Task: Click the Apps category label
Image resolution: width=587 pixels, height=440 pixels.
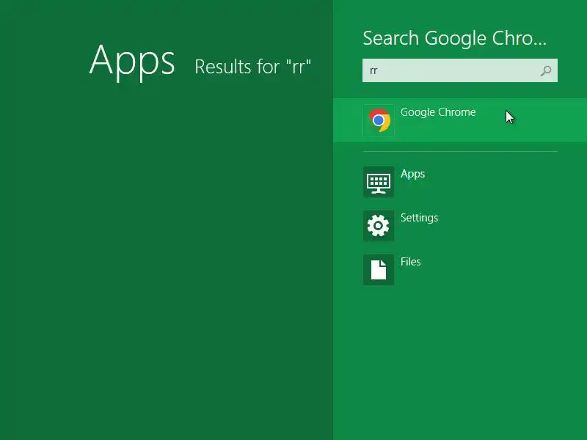Action: [x=412, y=174]
